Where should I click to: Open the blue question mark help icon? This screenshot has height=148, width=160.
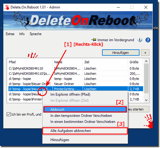(x=148, y=40)
